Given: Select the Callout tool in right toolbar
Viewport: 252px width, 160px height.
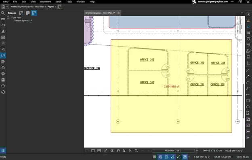Looking at the screenshot, I should [x=248, y=45].
